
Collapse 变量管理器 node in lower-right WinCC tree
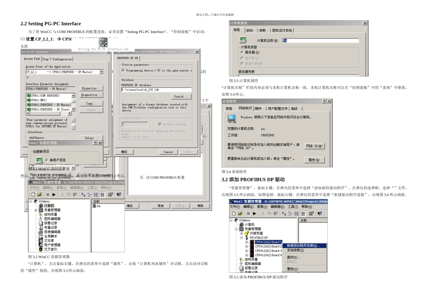pyautogui.click(x=236, y=229)
